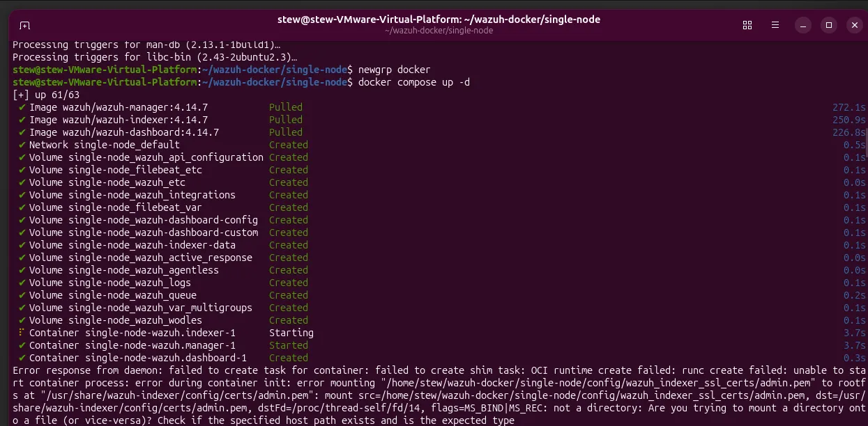Screen dimensions: 868x426
Task: Click 'Image wazuh/wazuh-manager:4.14.7' line
Action: pos(118,107)
